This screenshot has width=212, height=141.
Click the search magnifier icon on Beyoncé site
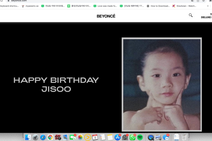pyautogui.click(x=191, y=15)
